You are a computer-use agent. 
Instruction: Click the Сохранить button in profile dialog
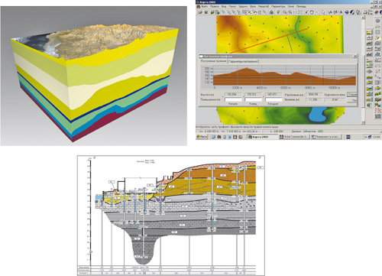[x=353, y=95]
